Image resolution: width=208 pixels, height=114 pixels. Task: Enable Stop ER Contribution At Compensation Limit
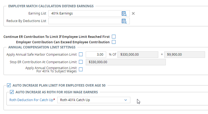tap(81, 62)
